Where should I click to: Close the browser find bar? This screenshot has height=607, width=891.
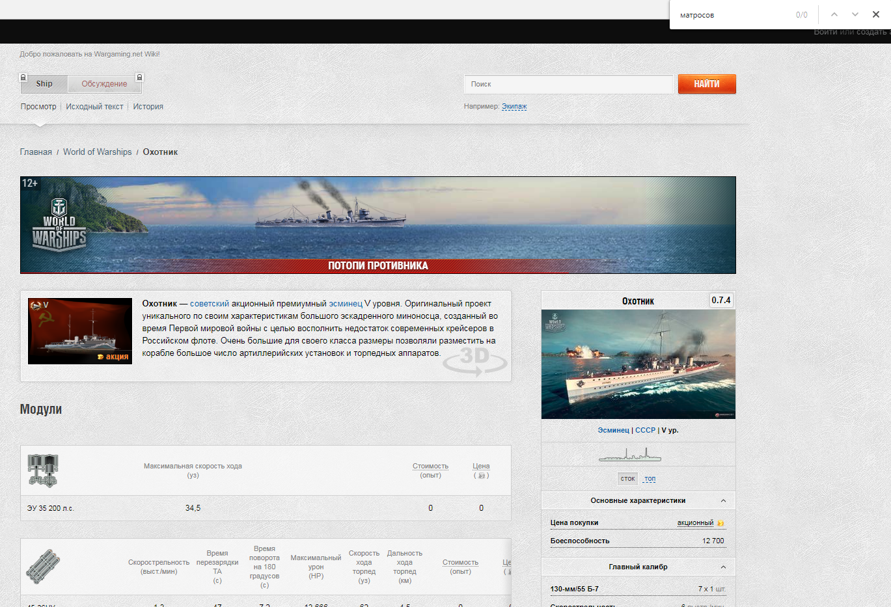875,14
